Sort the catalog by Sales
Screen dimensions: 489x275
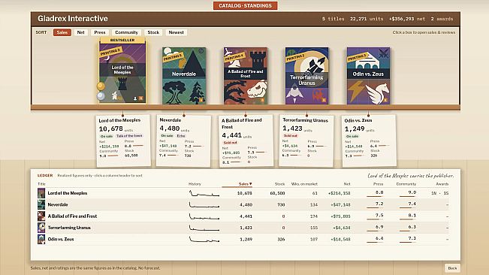(62, 32)
